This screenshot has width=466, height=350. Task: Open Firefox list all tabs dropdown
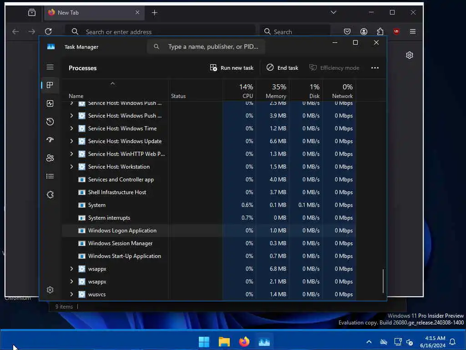pos(334,12)
